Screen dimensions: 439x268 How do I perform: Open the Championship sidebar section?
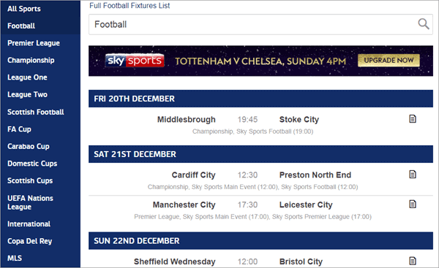(31, 61)
